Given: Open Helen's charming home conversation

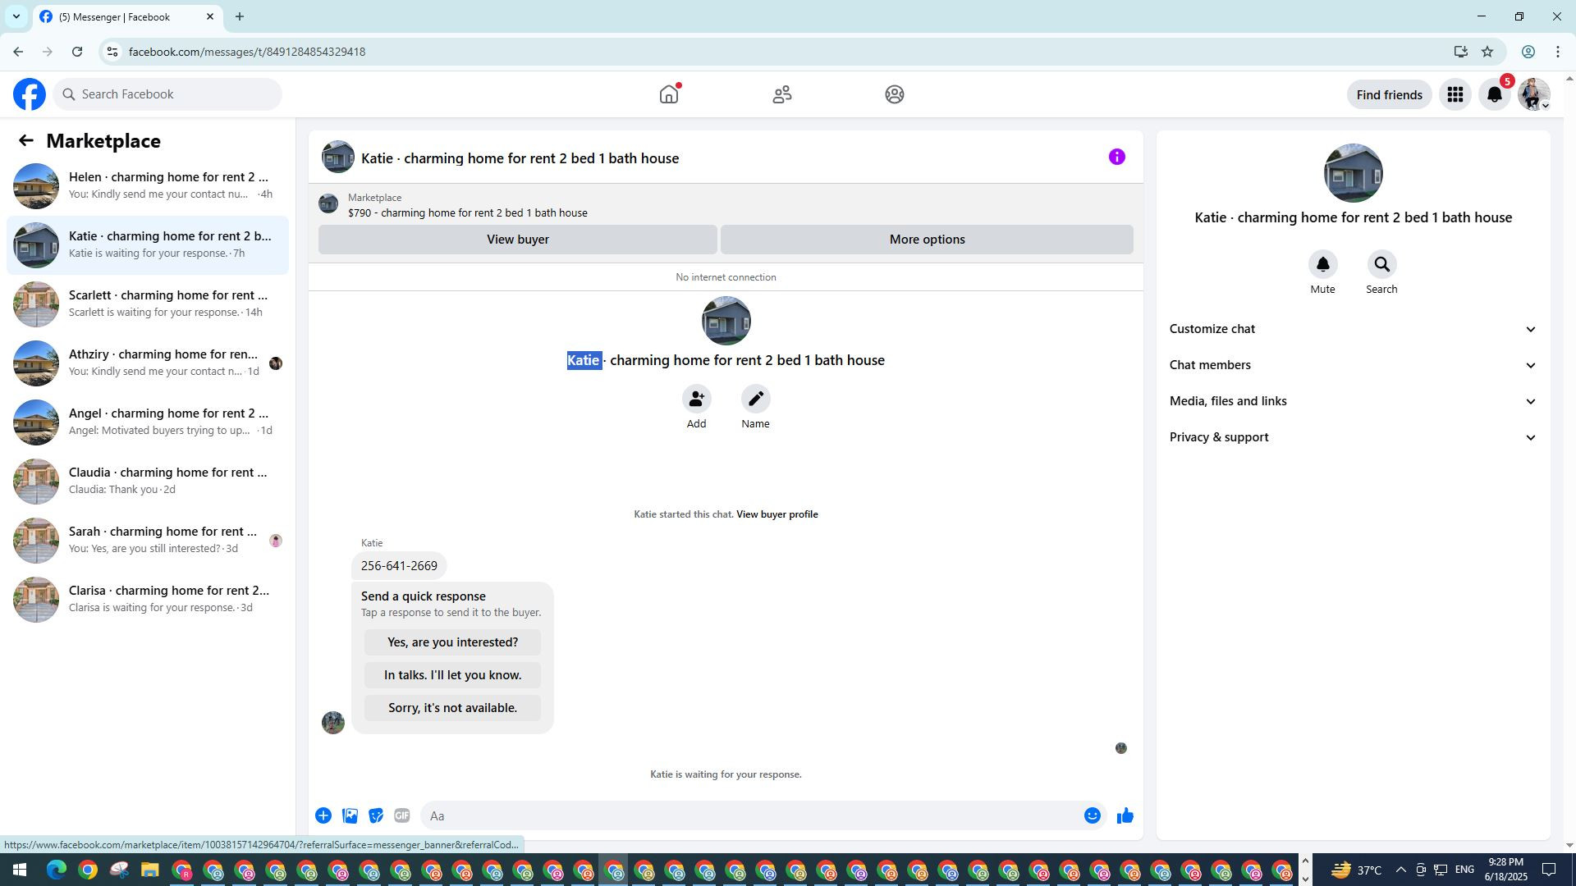Looking at the screenshot, I should (148, 185).
